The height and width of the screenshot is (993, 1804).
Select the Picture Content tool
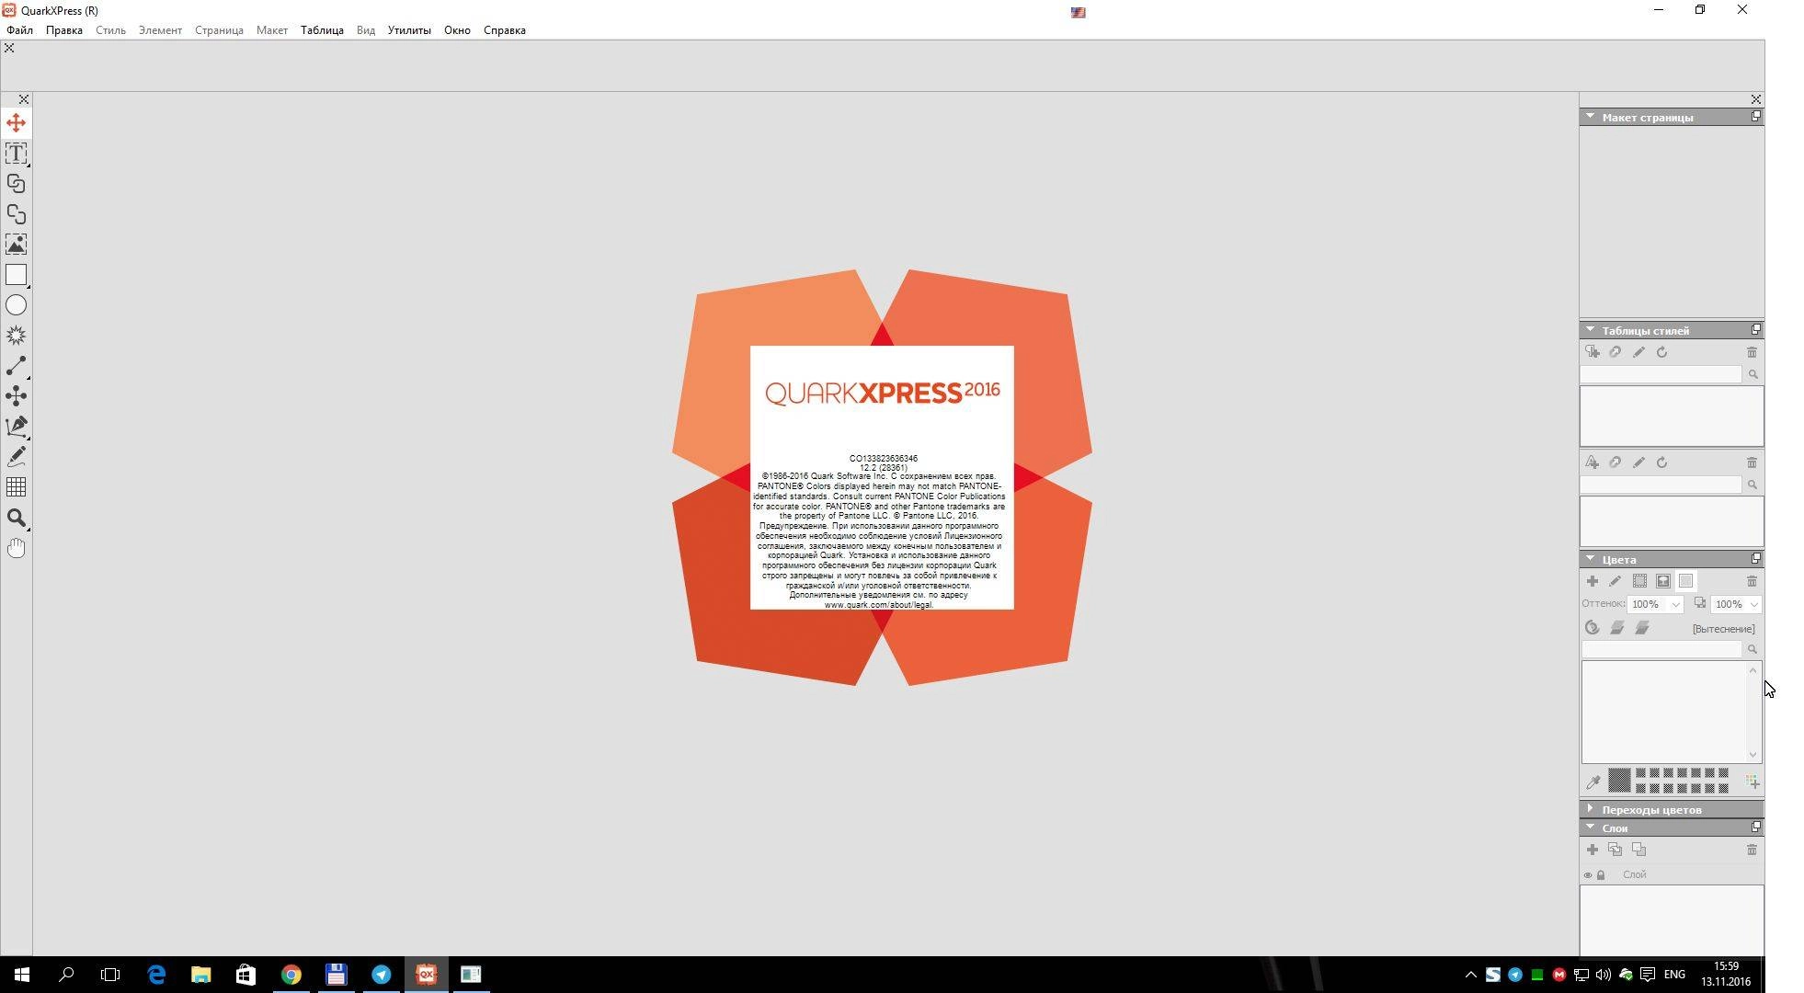click(x=16, y=245)
